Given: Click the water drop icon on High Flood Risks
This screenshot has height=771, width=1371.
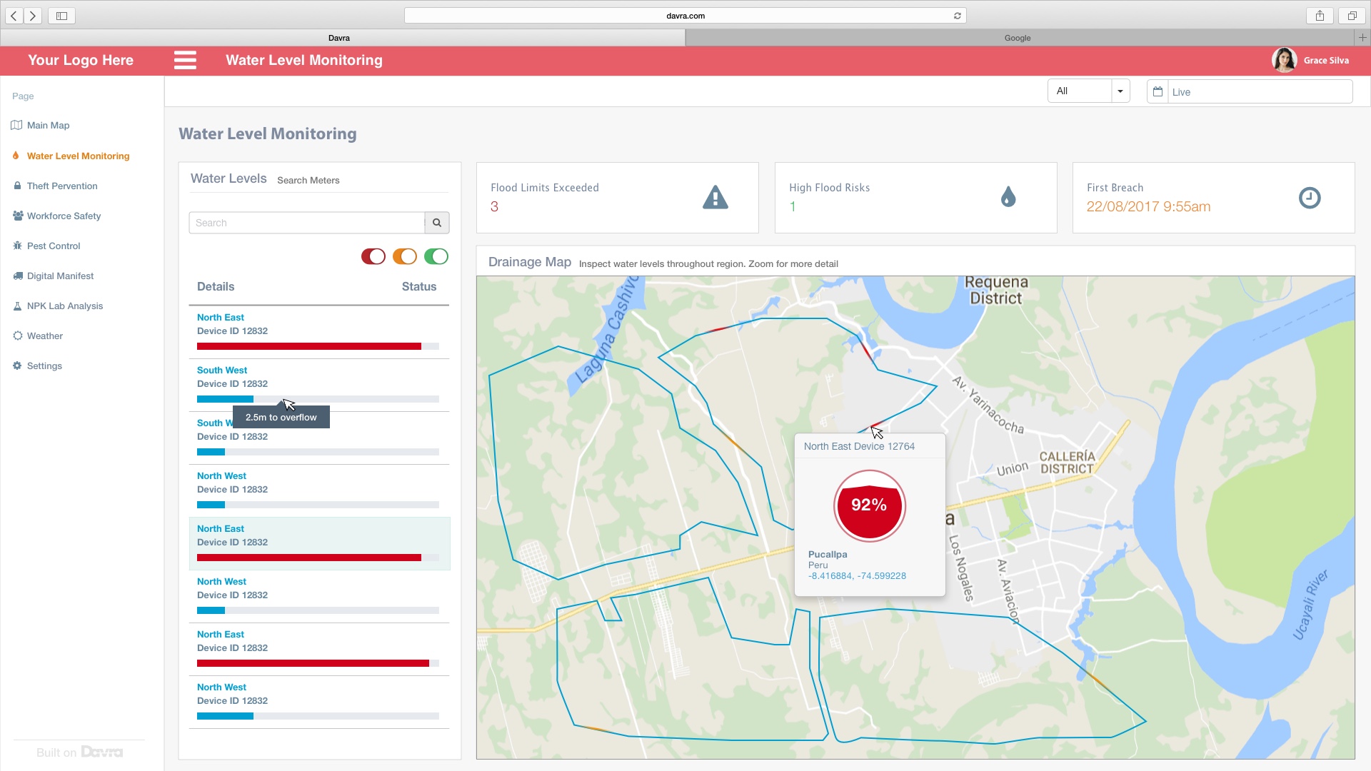Looking at the screenshot, I should (x=1008, y=197).
